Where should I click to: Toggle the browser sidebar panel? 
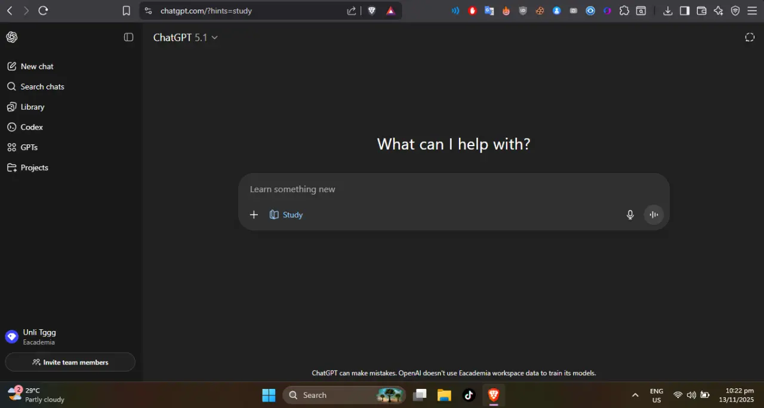click(685, 11)
